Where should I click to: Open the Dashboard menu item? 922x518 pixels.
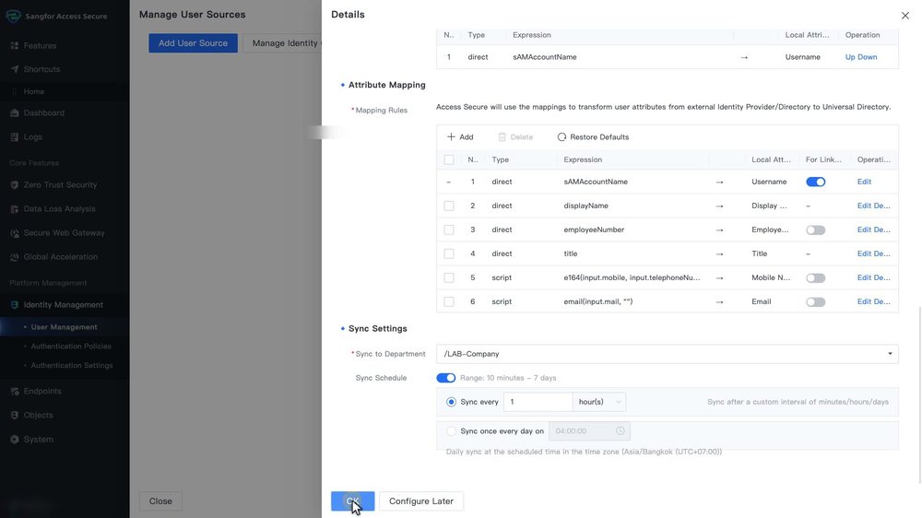[x=44, y=112]
